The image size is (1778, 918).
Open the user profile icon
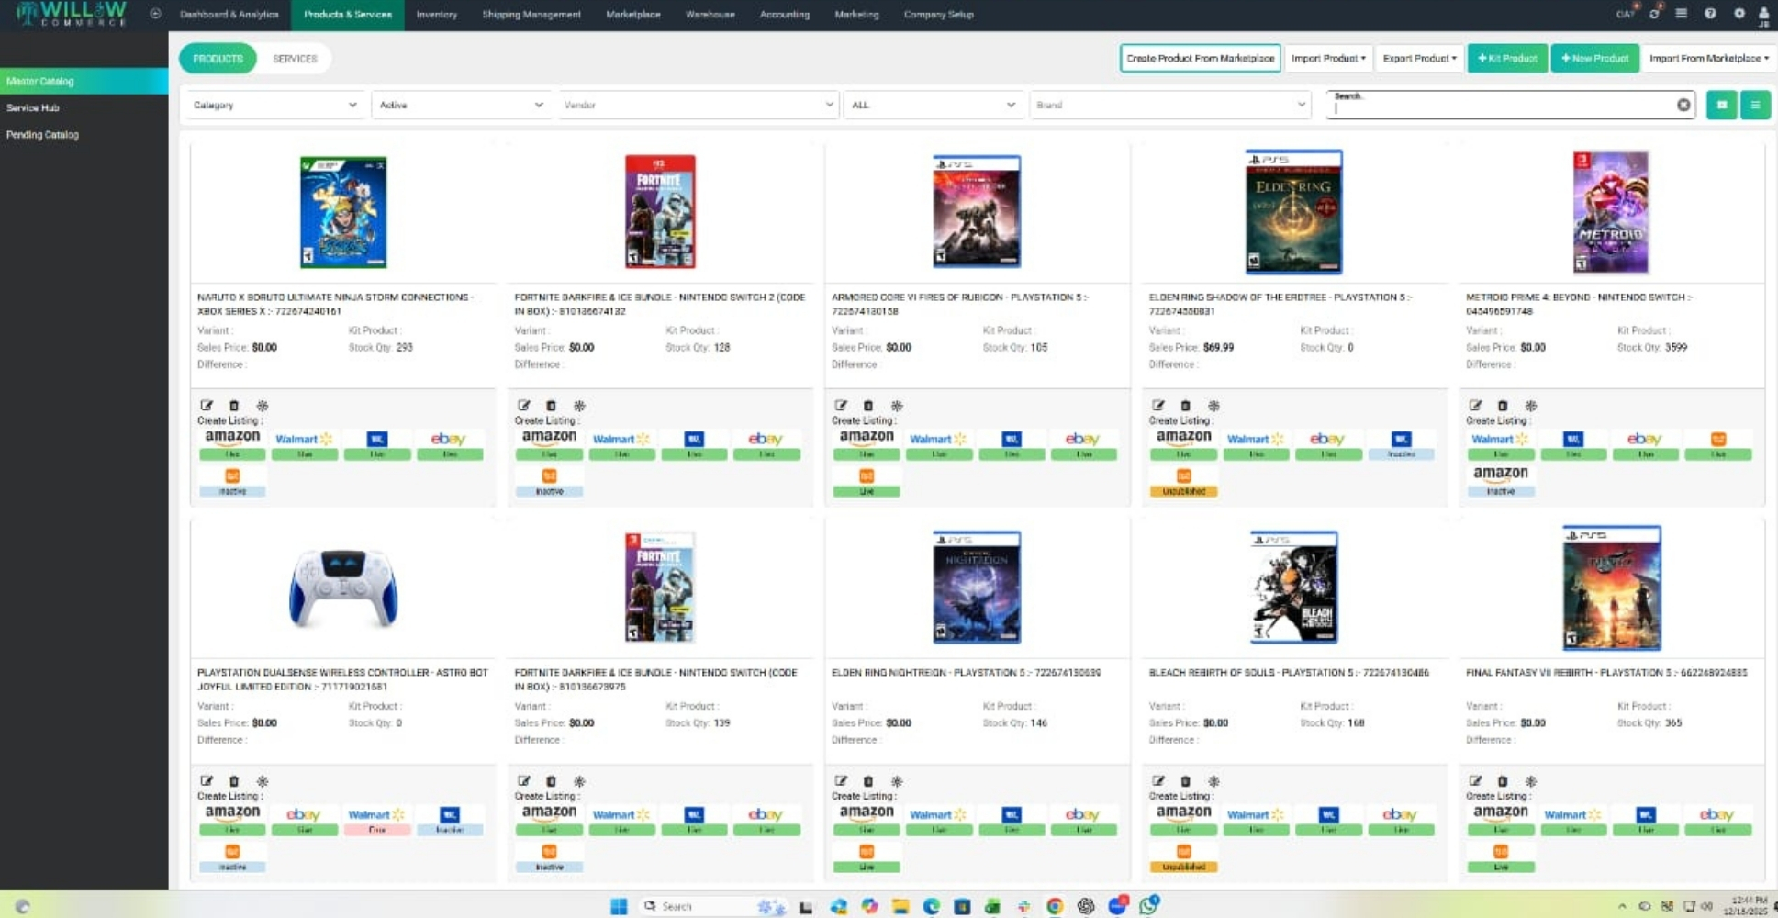coord(1763,14)
